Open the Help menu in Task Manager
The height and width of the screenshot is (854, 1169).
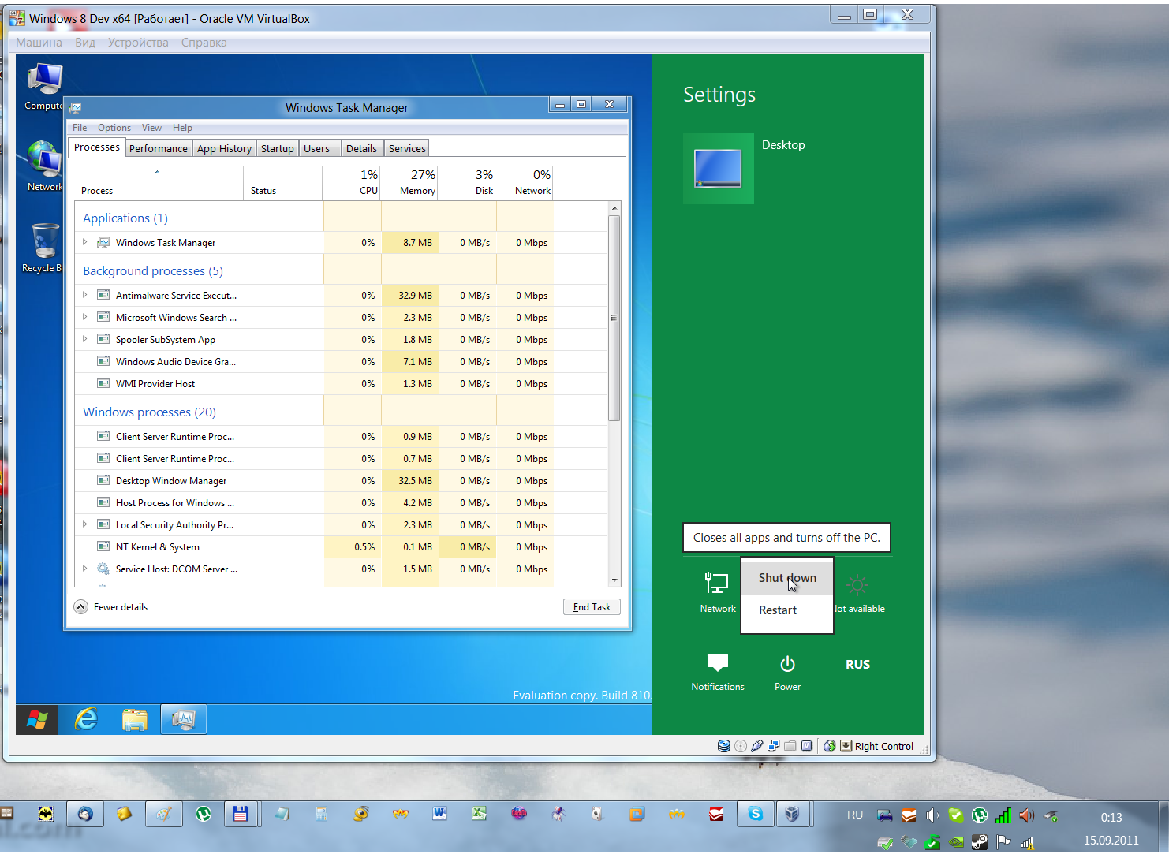tap(182, 128)
